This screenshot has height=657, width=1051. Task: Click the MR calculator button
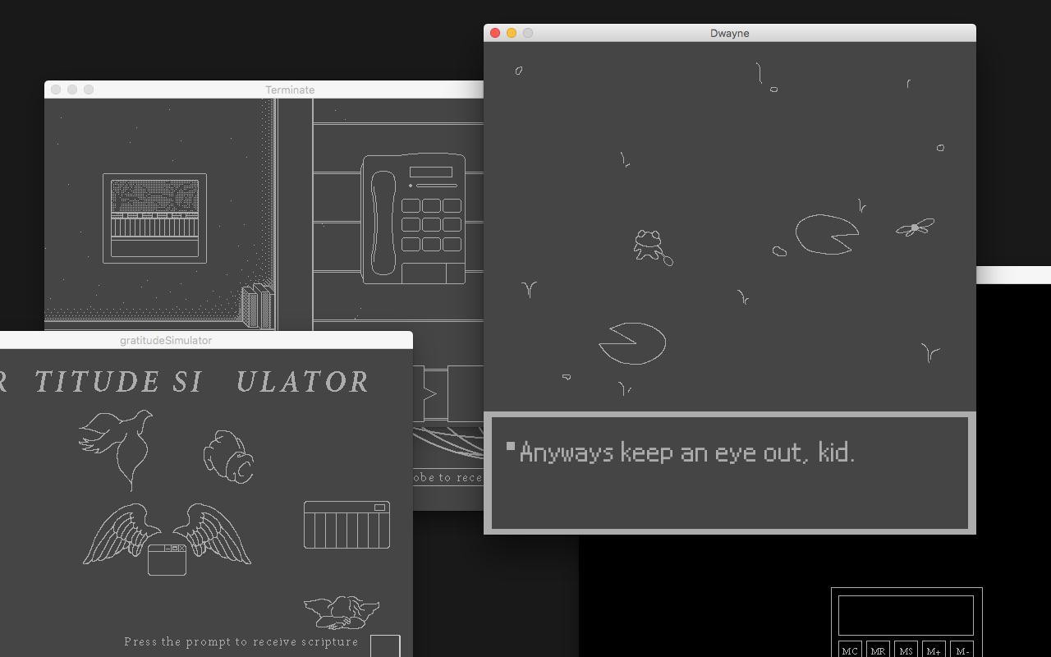pyautogui.click(x=878, y=650)
